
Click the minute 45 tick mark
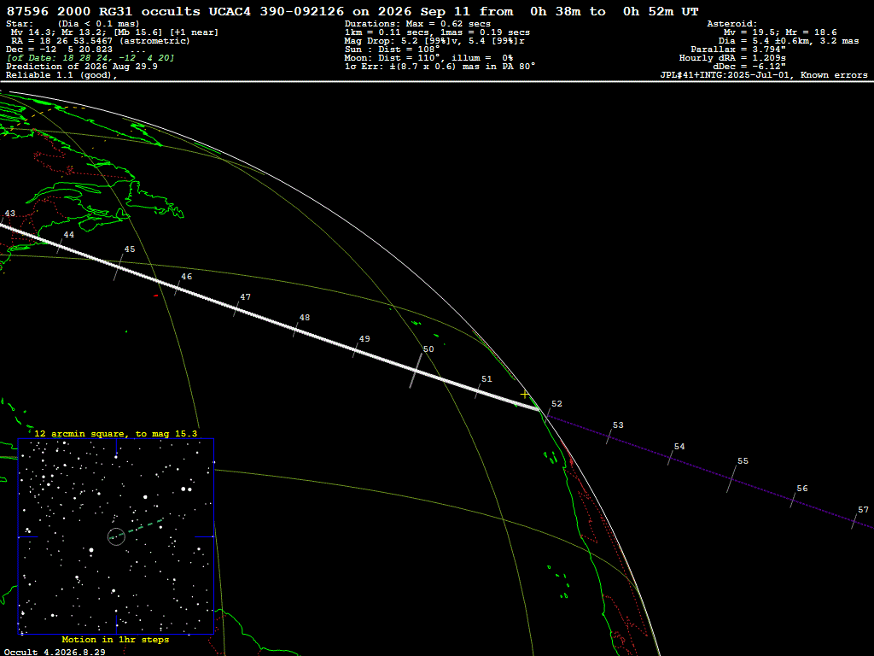click(118, 267)
